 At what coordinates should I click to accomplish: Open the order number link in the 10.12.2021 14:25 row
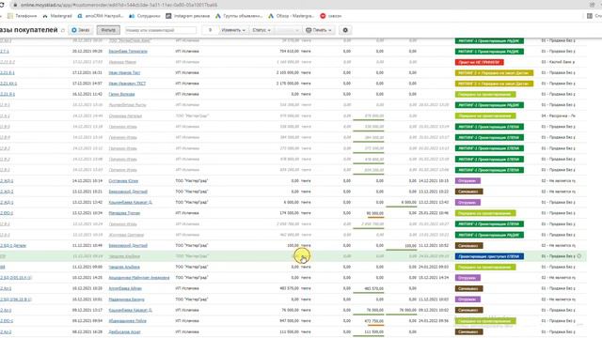16,278
